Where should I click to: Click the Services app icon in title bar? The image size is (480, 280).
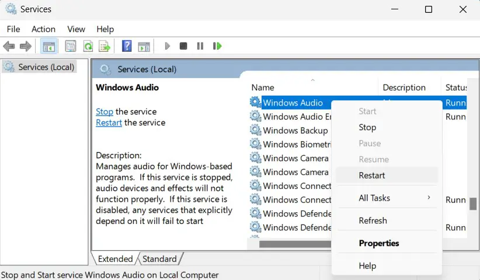tap(11, 9)
